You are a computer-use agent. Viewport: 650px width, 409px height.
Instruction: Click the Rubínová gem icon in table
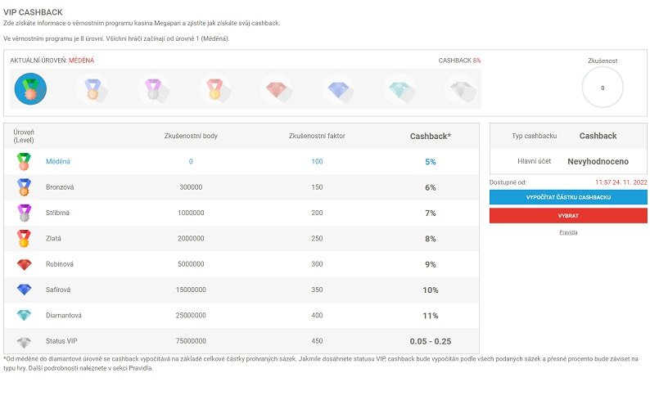(25, 264)
